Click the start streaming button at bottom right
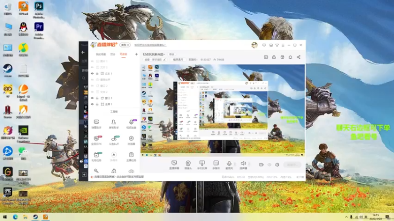This screenshot has width=394, height=221. 293,165
